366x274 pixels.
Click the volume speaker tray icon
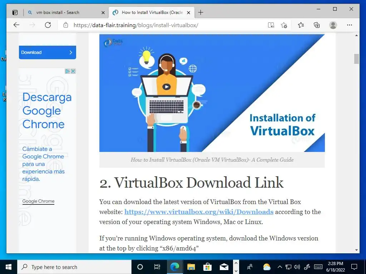coord(297,267)
